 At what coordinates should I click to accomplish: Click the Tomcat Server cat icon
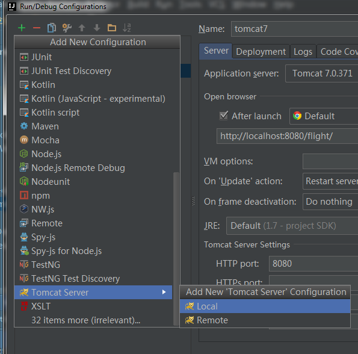point(24,293)
